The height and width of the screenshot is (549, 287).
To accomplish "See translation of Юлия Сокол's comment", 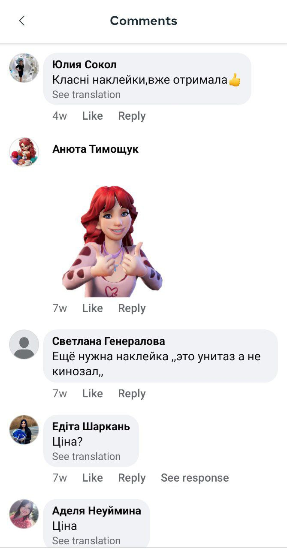I will pyautogui.click(x=86, y=94).
